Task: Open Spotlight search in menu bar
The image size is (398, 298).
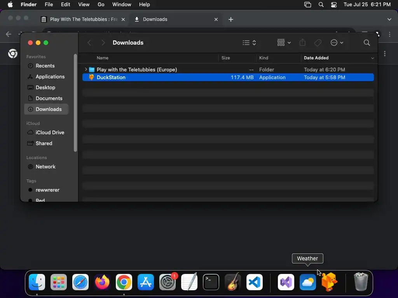Action: [x=321, y=5]
